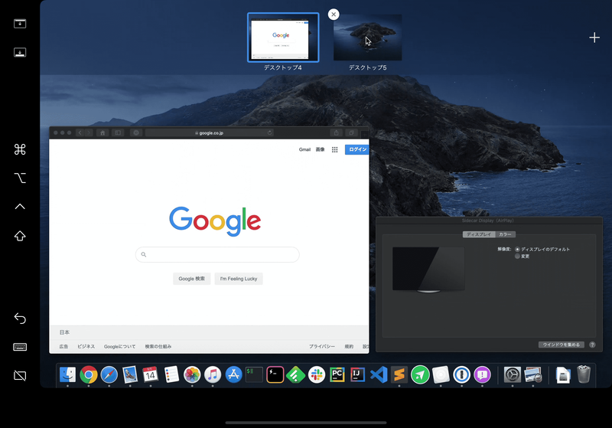Show the on-screen keyboard from sidebar
The width and height of the screenshot is (612, 428).
point(20,347)
